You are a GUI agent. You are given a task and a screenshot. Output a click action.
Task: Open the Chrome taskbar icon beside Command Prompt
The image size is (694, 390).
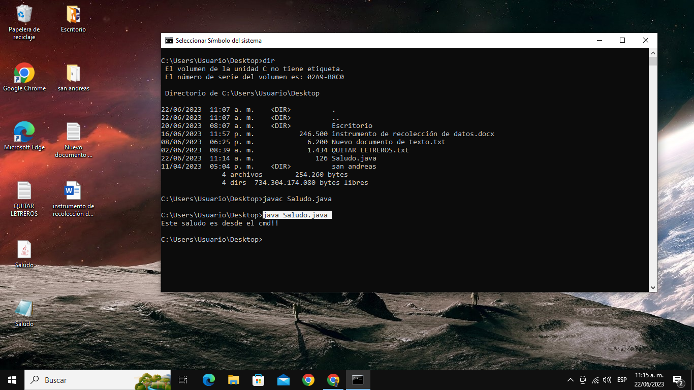(x=333, y=380)
